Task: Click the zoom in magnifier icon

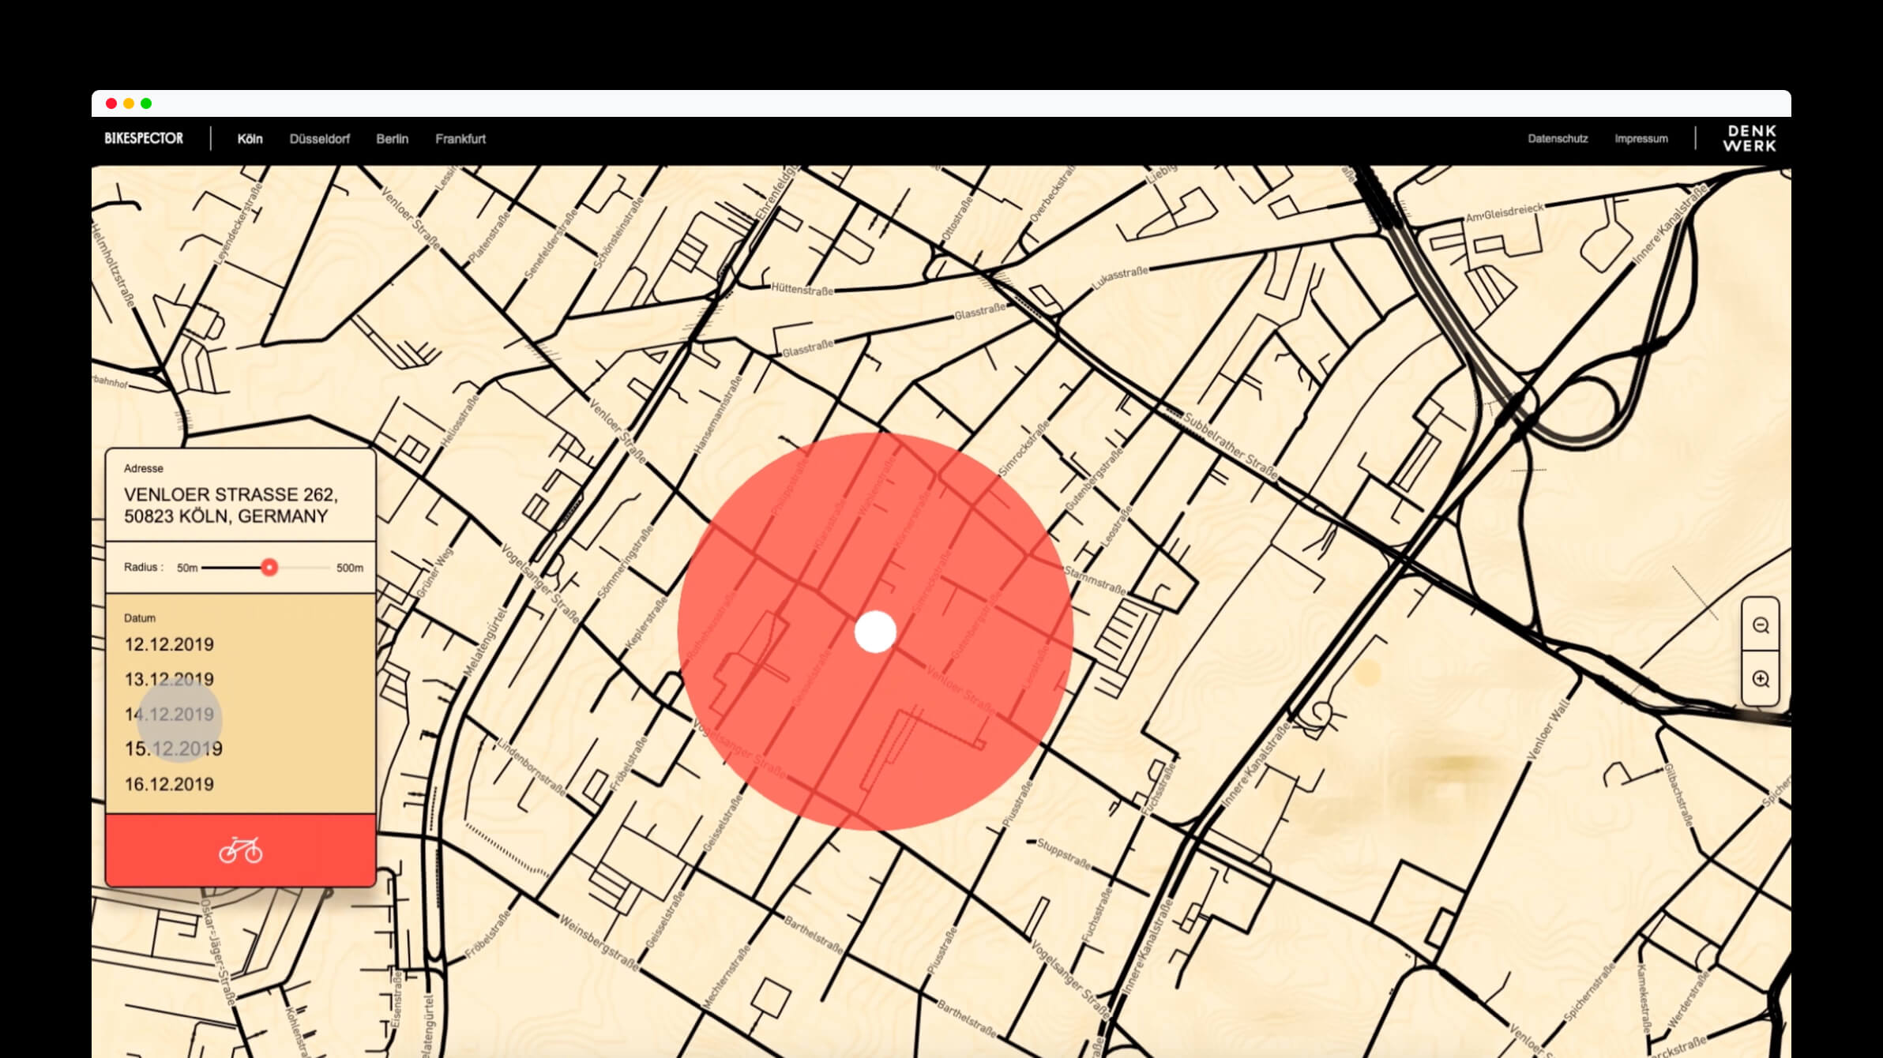Action: click(x=1760, y=679)
